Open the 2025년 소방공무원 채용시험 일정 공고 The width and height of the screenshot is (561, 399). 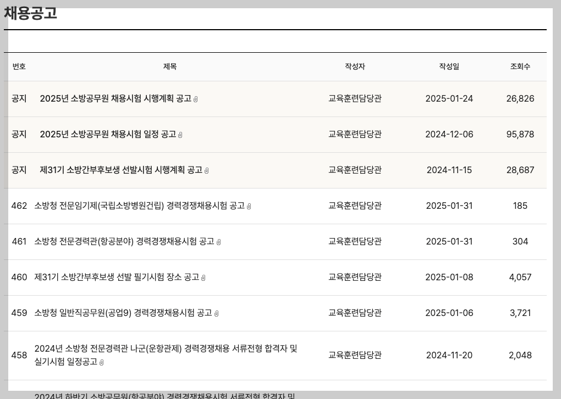(x=110, y=134)
